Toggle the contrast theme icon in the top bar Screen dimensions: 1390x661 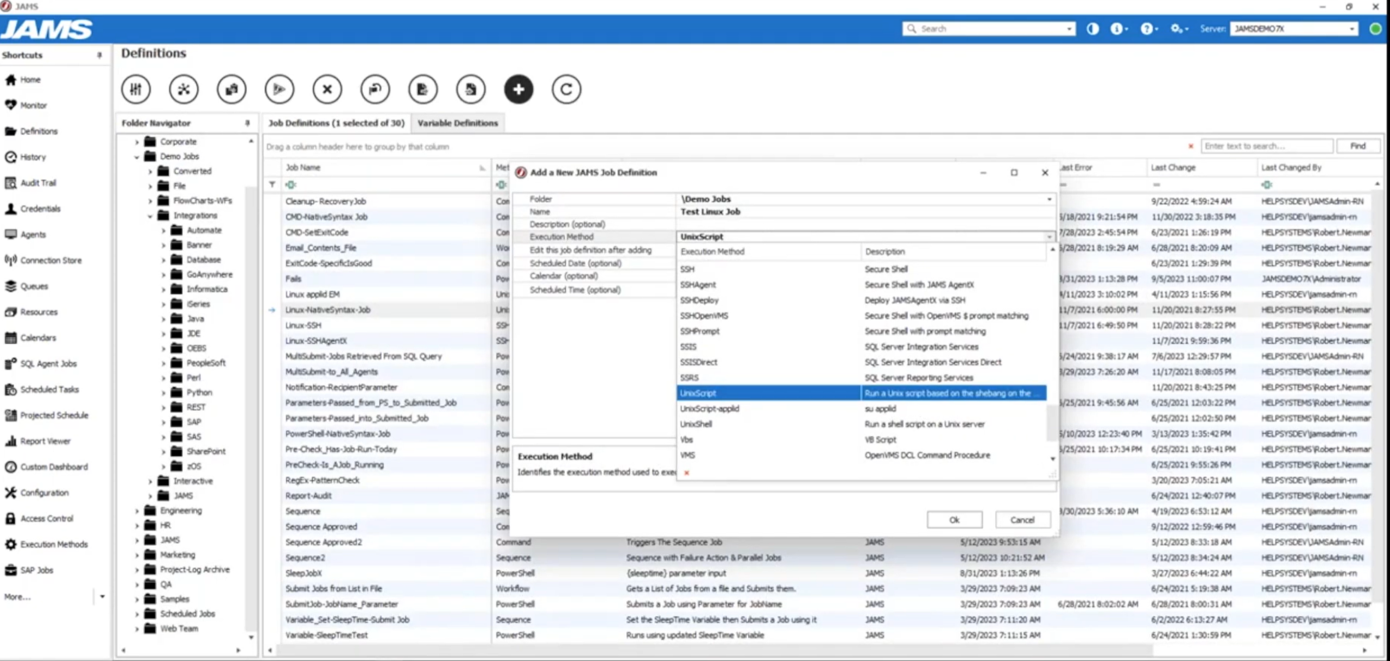tap(1092, 28)
